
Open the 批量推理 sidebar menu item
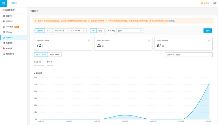tap(14, 43)
